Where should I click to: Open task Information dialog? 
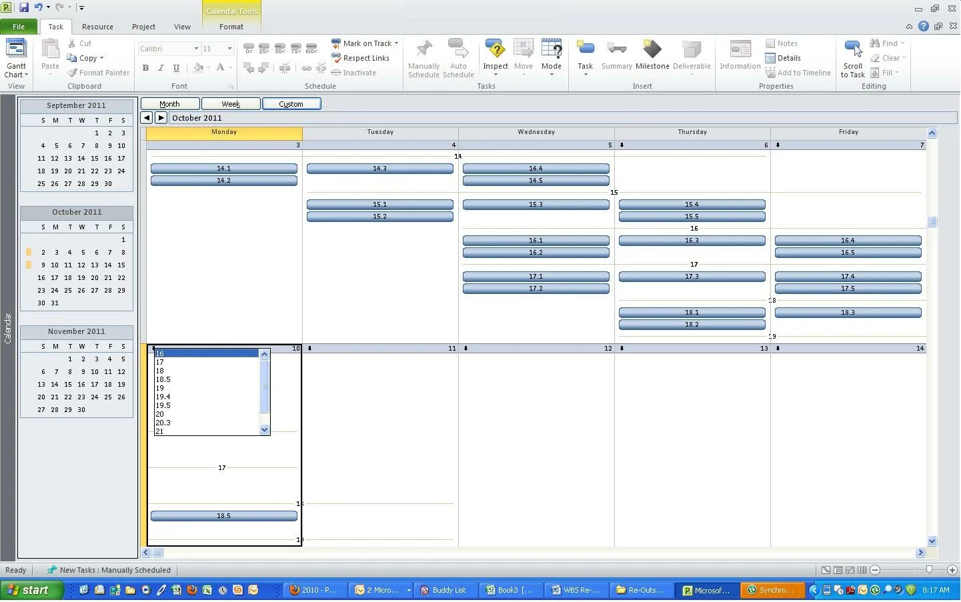740,55
